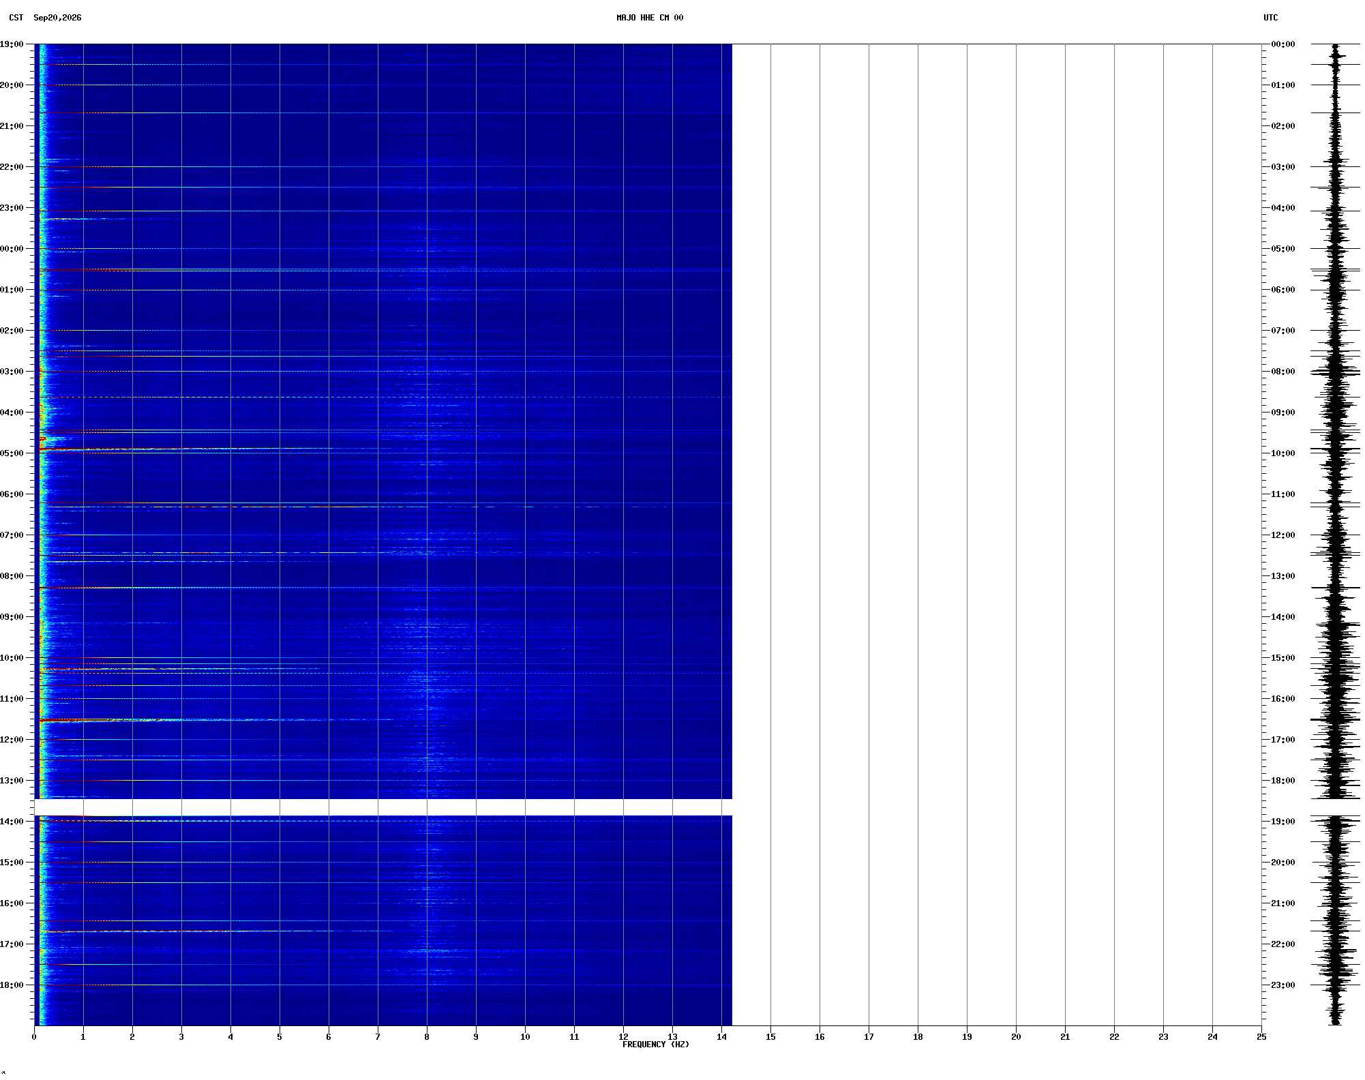This screenshot has width=1365, height=1080.
Task: Select the 05:00 CST time marker
Action: 12,453
